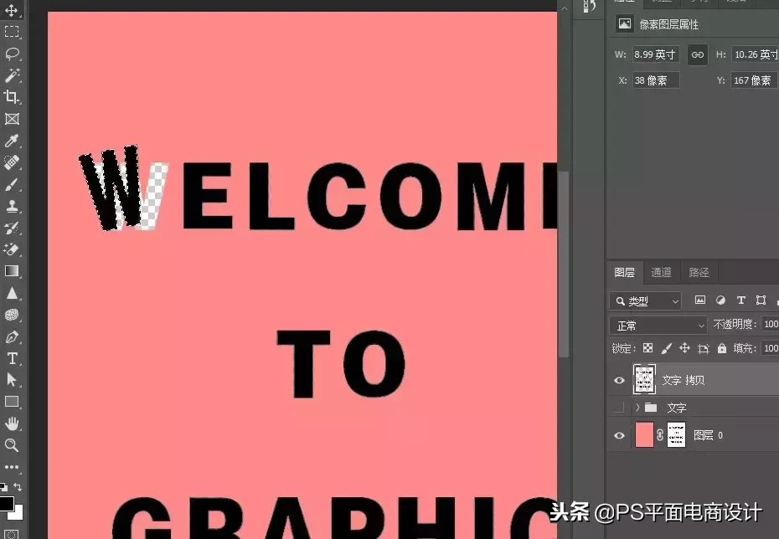779x539 pixels.
Task: Select the layer mask thumbnail of 图层 0
Action: (676, 434)
